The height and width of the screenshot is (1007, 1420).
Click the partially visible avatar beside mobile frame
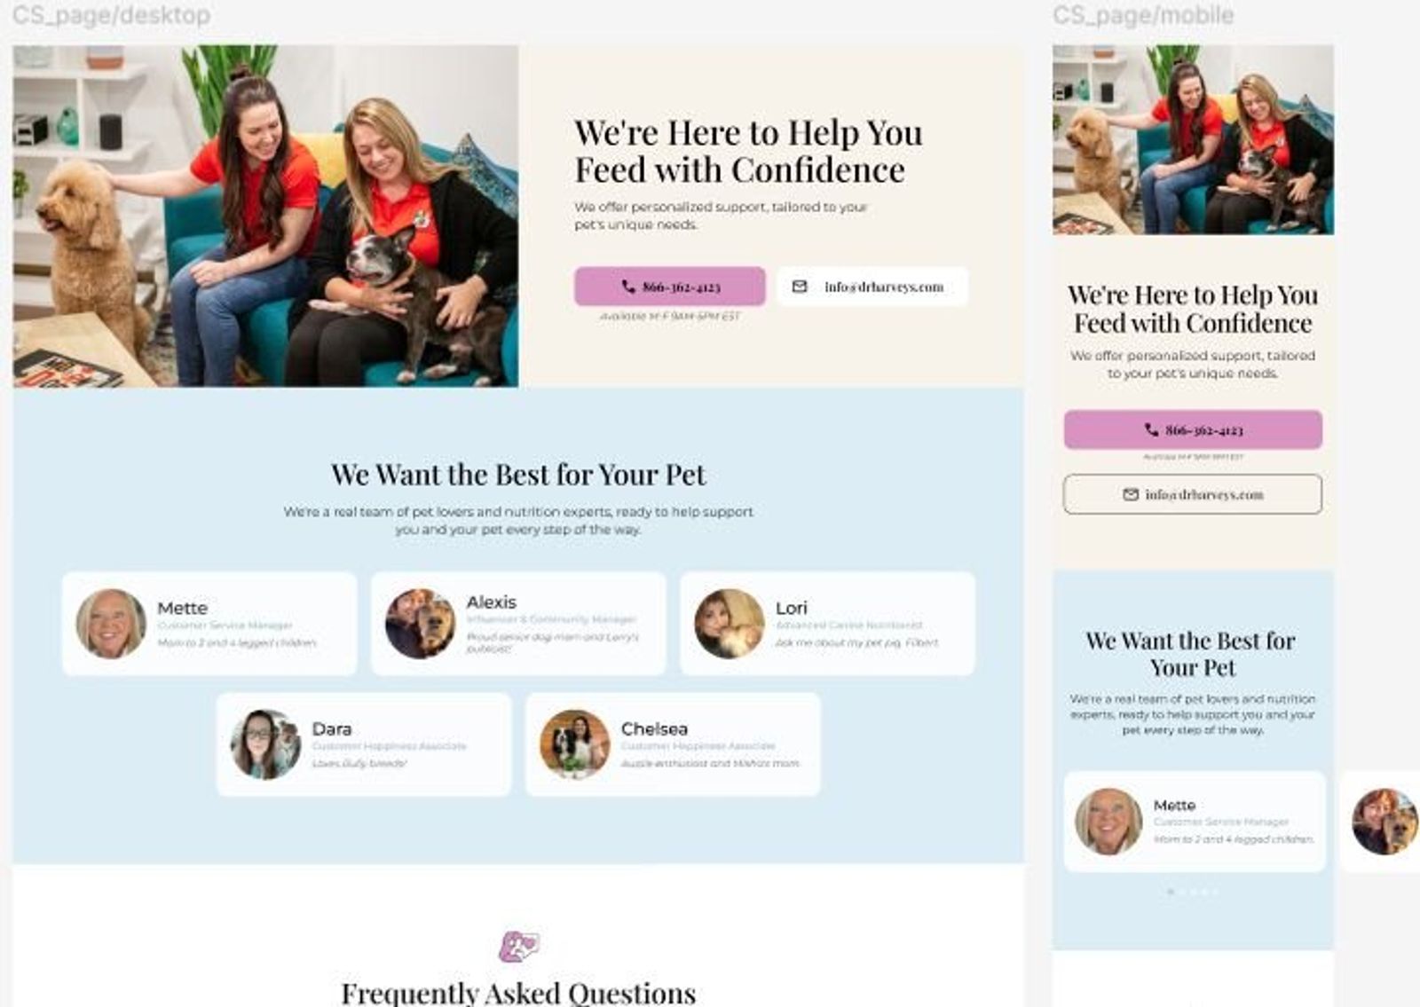click(1385, 822)
